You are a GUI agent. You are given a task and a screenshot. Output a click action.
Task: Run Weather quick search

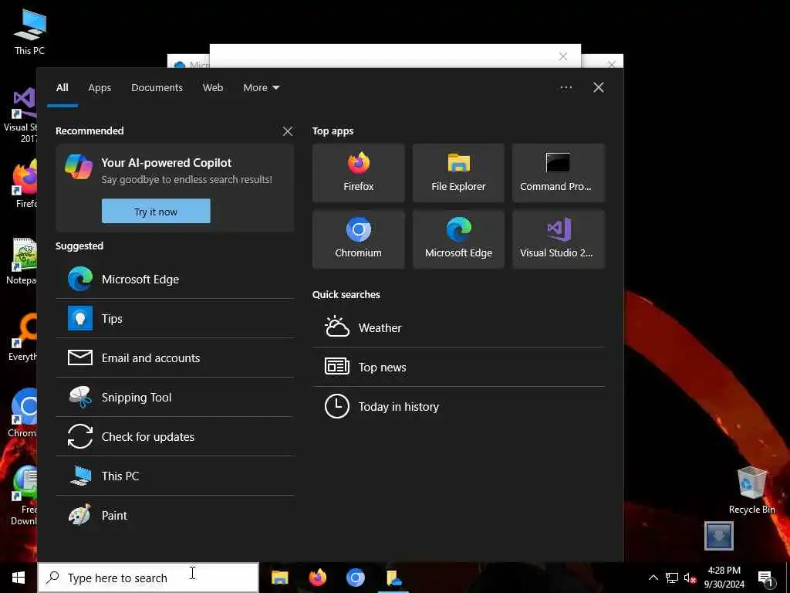coord(458,327)
